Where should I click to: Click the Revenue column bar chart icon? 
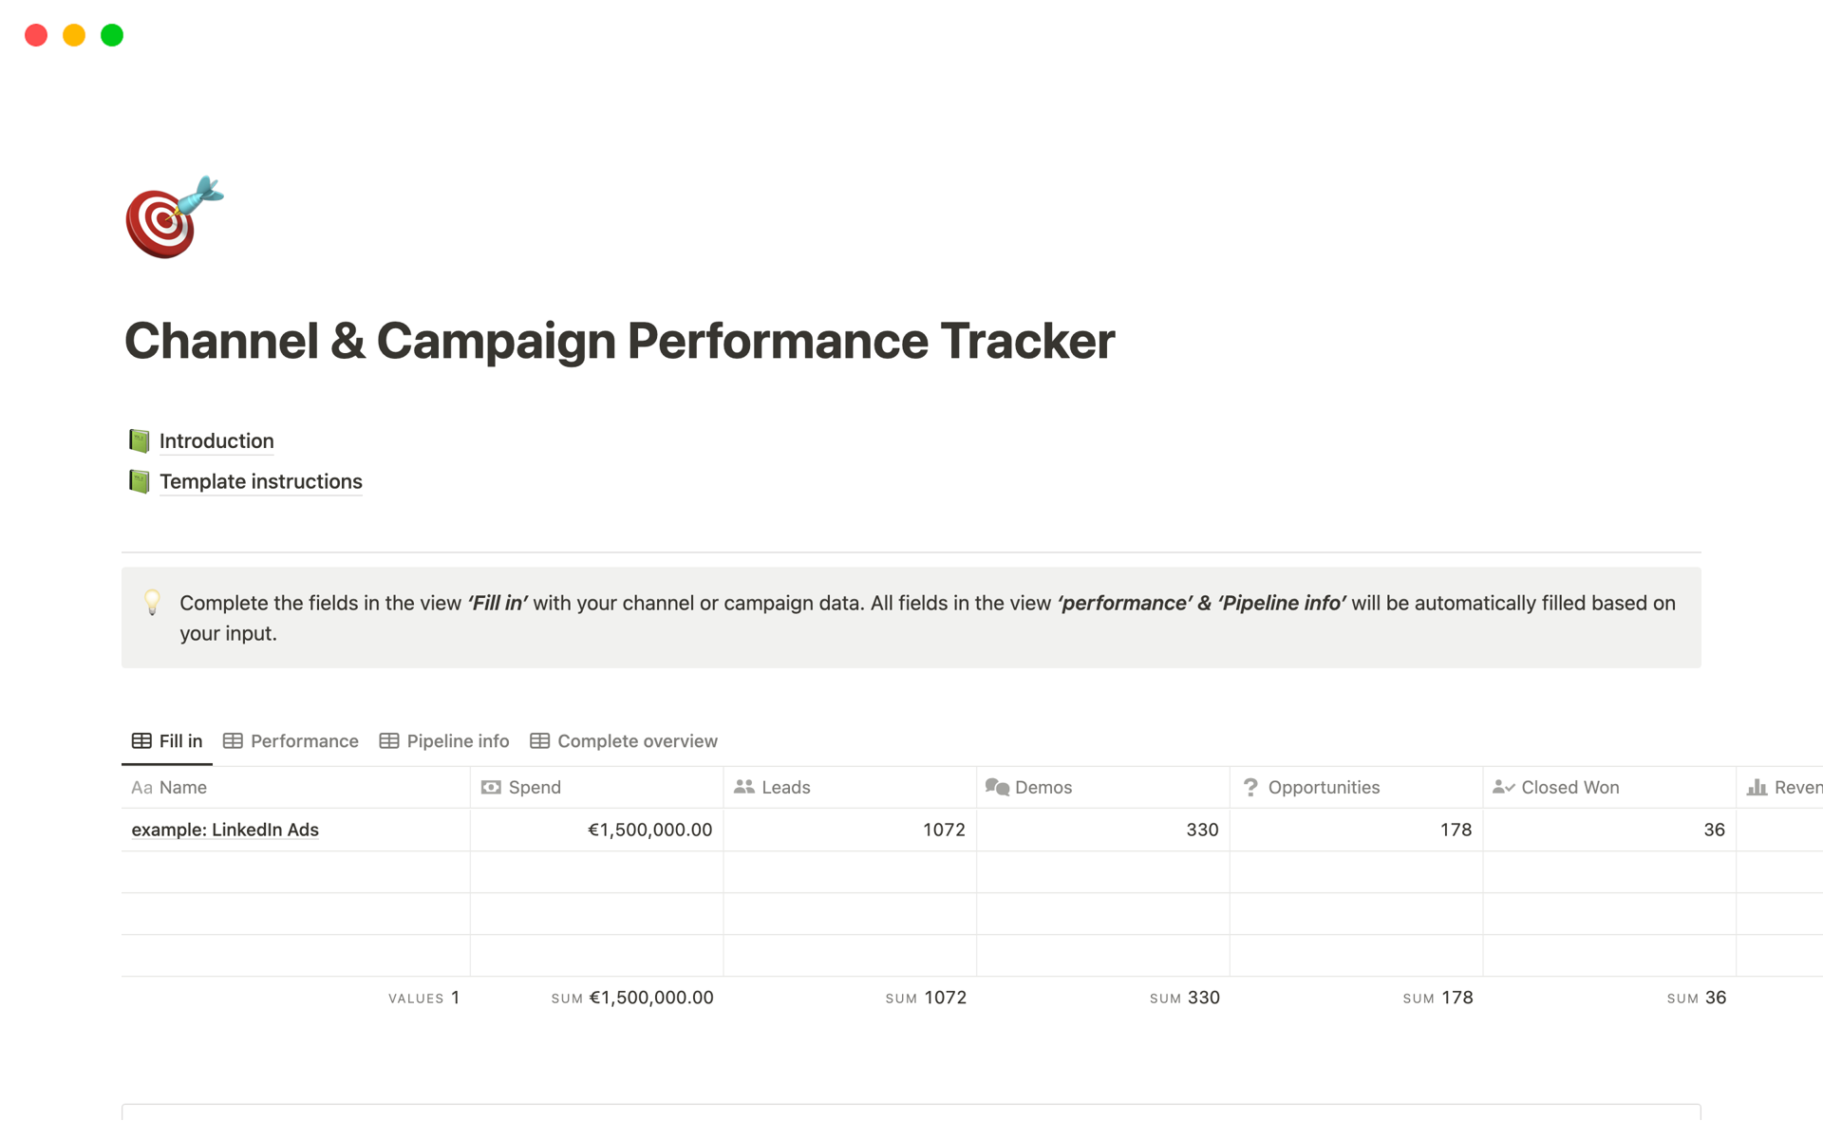click(1757, 787)
